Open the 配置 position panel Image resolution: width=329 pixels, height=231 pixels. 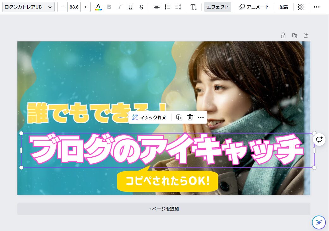[284, 7]
